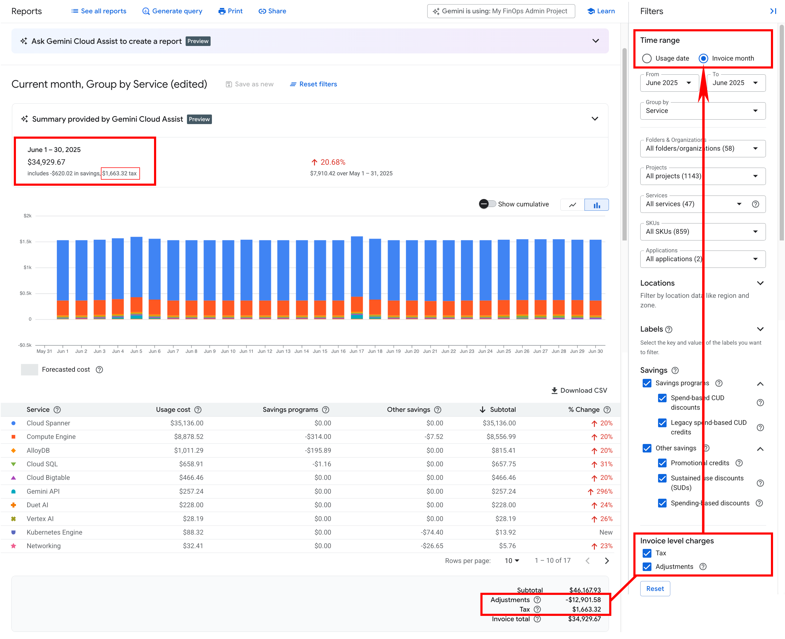Click Forecasted cost legend swatch
This screenshot has width=785, height=639.
tap(29, 370)
